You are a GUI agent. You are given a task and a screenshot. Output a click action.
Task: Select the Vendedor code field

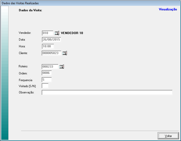[47, 33]
